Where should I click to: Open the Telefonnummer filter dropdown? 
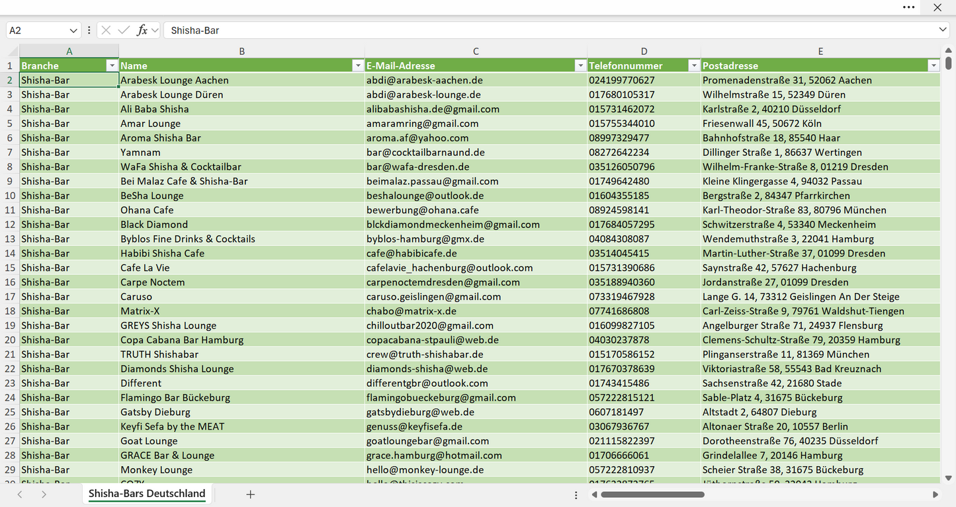coord(694,65)
